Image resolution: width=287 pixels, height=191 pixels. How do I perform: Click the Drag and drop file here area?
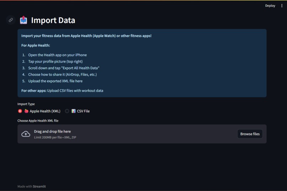142,134
